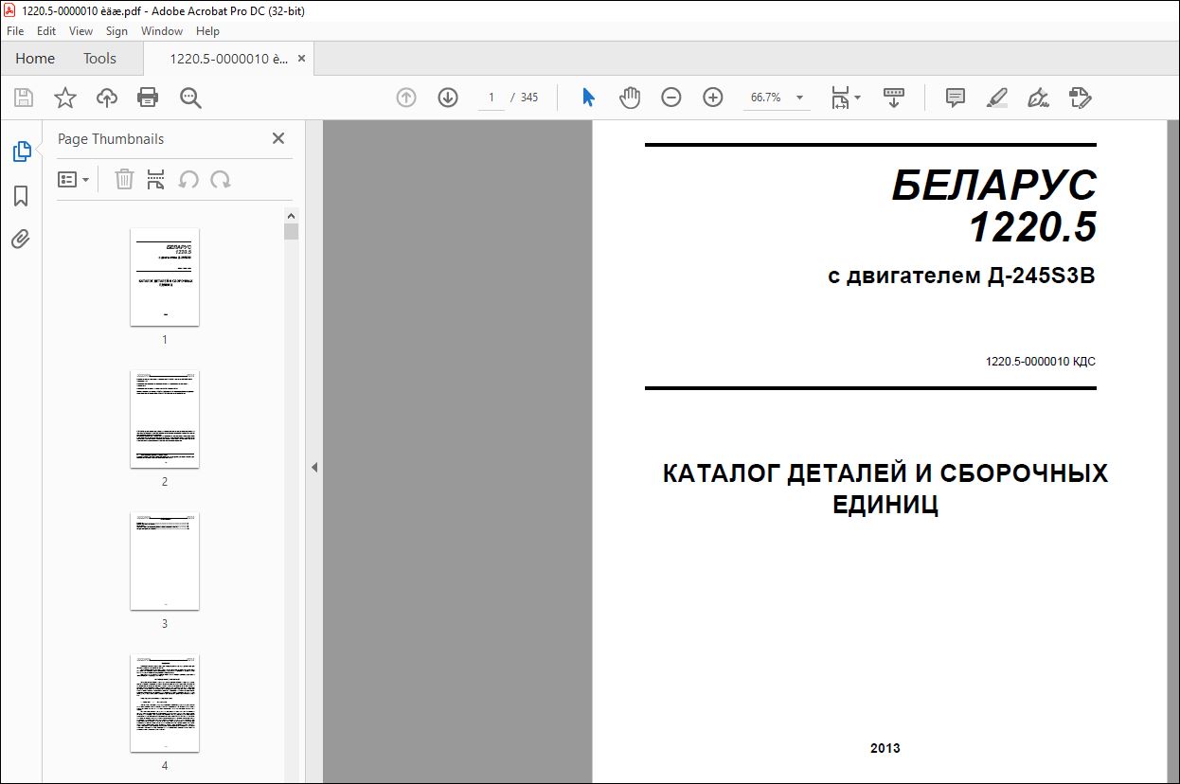Screen dimensions: 1180x784
Task: Go to next page arrow
Action: 448,98
